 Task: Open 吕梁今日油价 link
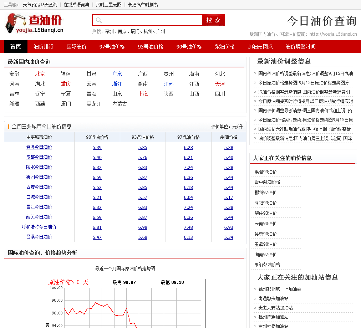(x=39, y=237)
